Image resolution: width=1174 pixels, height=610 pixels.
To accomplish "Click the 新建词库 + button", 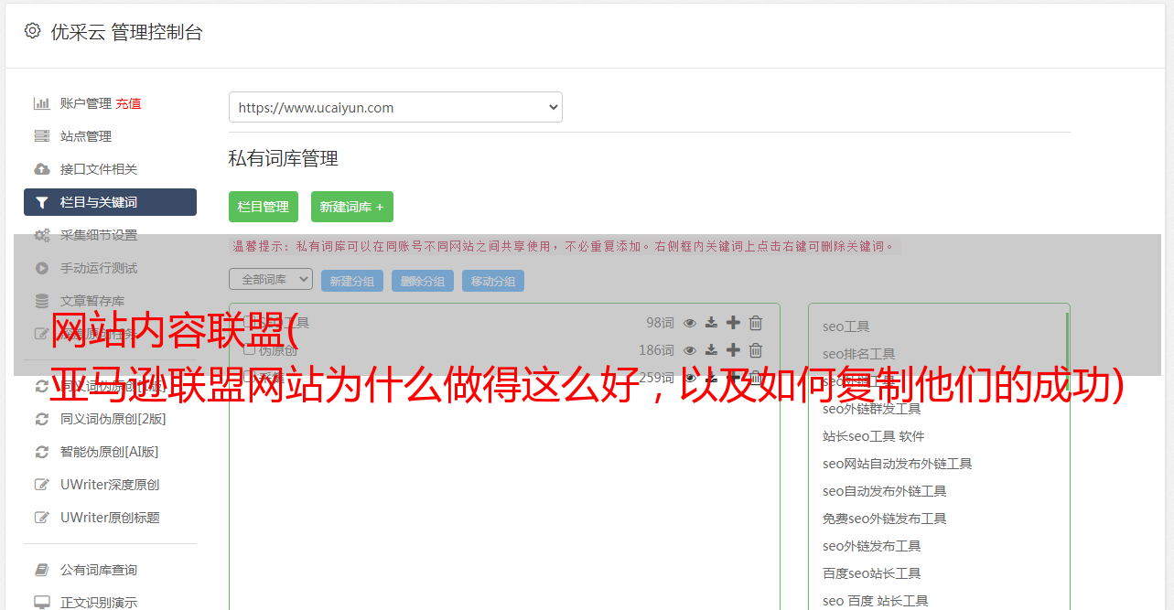I will (352, 207).
